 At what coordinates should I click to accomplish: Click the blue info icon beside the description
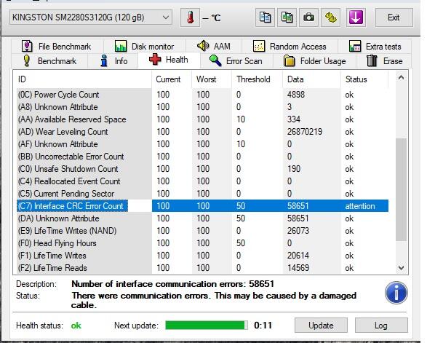(x=396, y=293)
